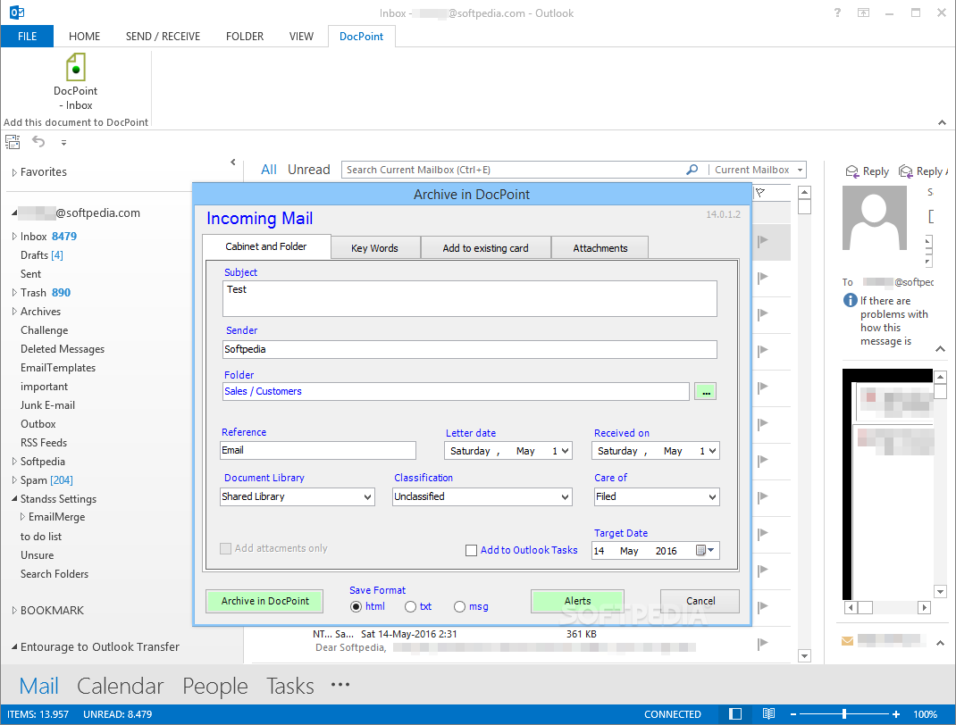Open the Attachments tab

600,248
